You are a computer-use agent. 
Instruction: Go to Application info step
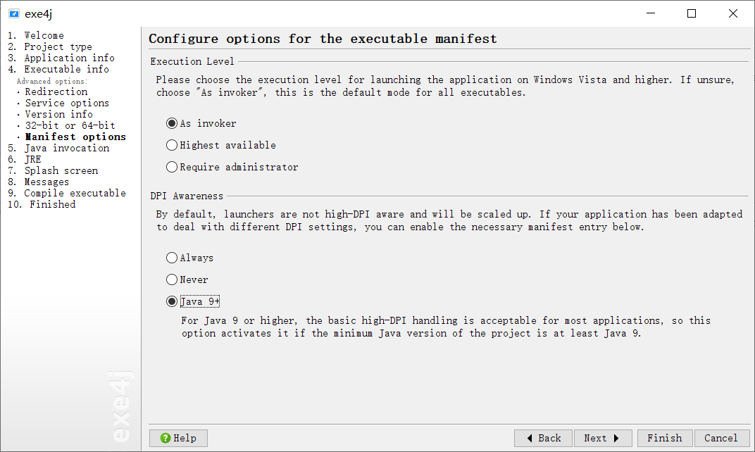(69, 58)
